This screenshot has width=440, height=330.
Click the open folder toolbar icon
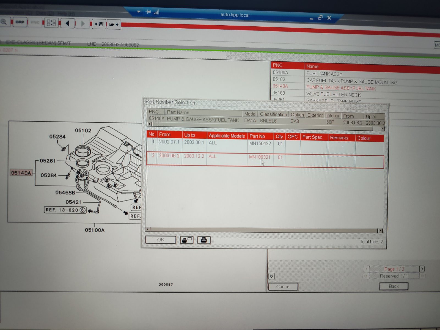pyautogui.click(x=114, y=24)
